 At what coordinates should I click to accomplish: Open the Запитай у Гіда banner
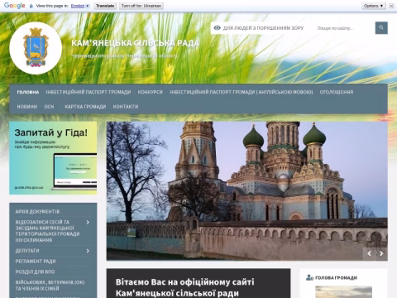53,158
